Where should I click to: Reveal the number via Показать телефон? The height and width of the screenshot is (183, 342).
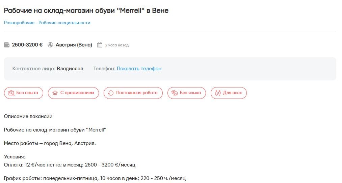tap(139, 69)
